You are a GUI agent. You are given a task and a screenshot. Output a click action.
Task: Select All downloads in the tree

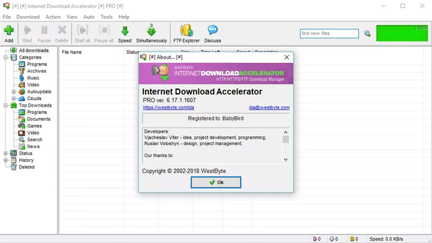[33, 51]
